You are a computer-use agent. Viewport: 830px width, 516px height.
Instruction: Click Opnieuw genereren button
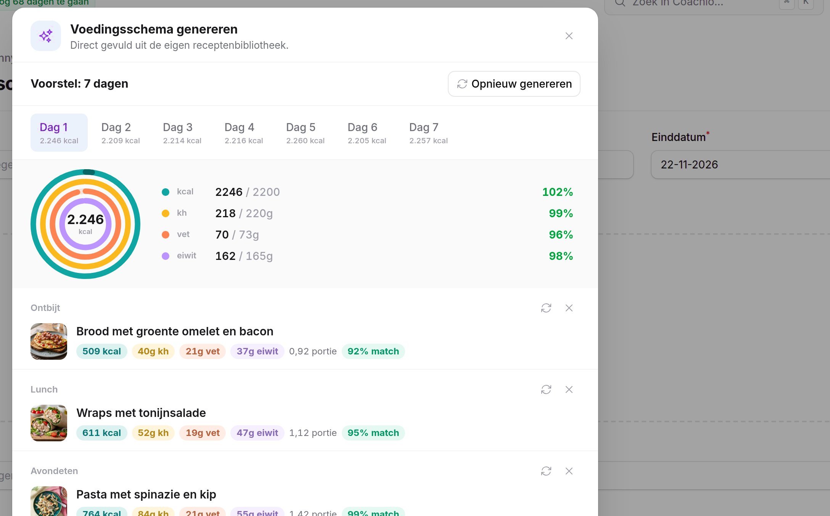514,84
